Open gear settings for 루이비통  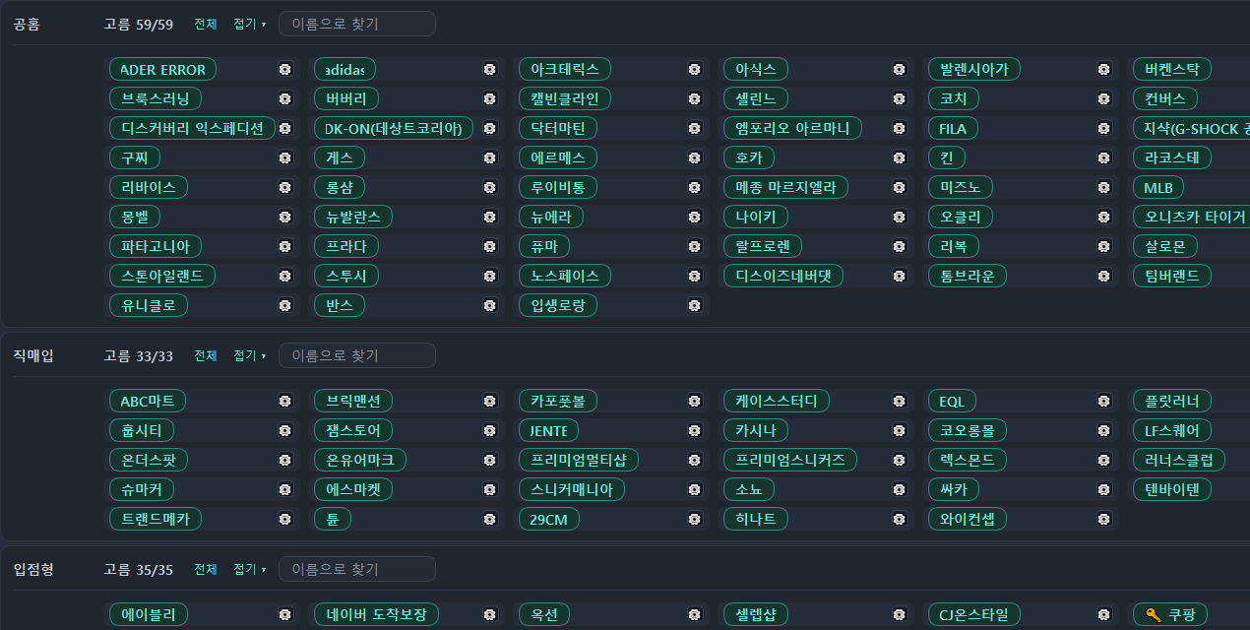point(695,187)
